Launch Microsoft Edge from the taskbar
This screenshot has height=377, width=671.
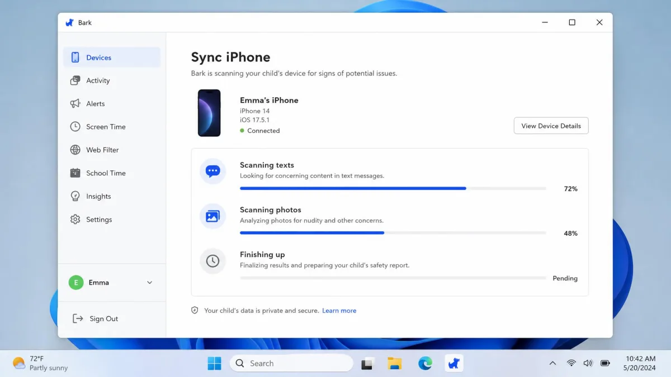[425, 364]
